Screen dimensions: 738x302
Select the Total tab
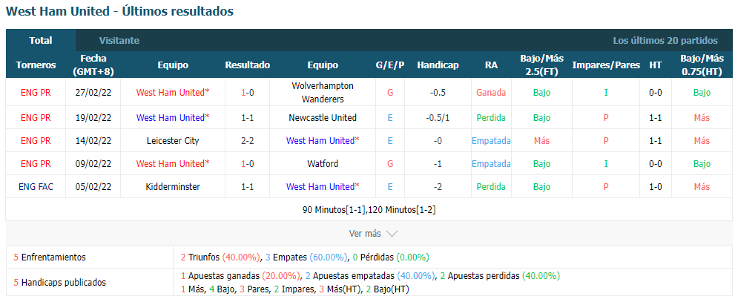pyautogui.click(x=41, y=41)
